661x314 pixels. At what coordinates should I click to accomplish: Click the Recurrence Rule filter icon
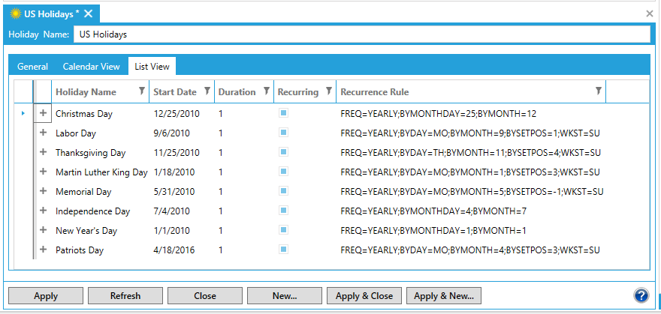598,91
